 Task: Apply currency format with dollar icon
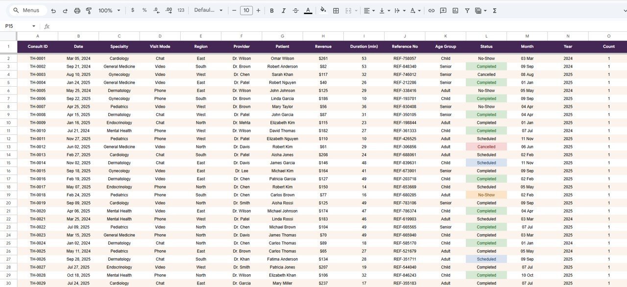132,10
